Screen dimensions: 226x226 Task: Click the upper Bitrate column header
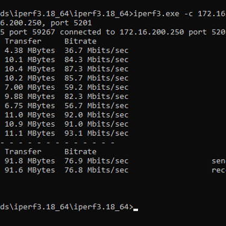tap(80, 41)
